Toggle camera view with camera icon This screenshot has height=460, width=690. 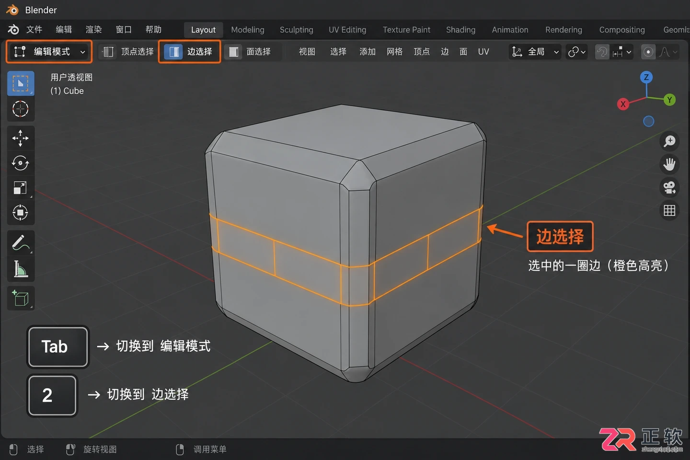669,187
